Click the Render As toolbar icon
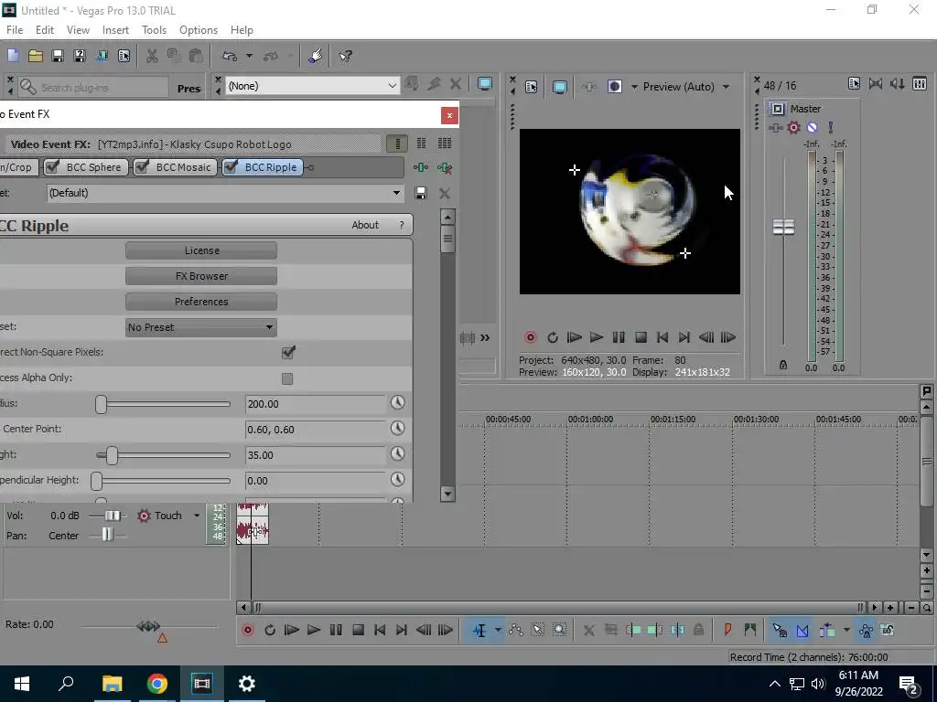This screenshot has width=937, height=702. [102, 56]
